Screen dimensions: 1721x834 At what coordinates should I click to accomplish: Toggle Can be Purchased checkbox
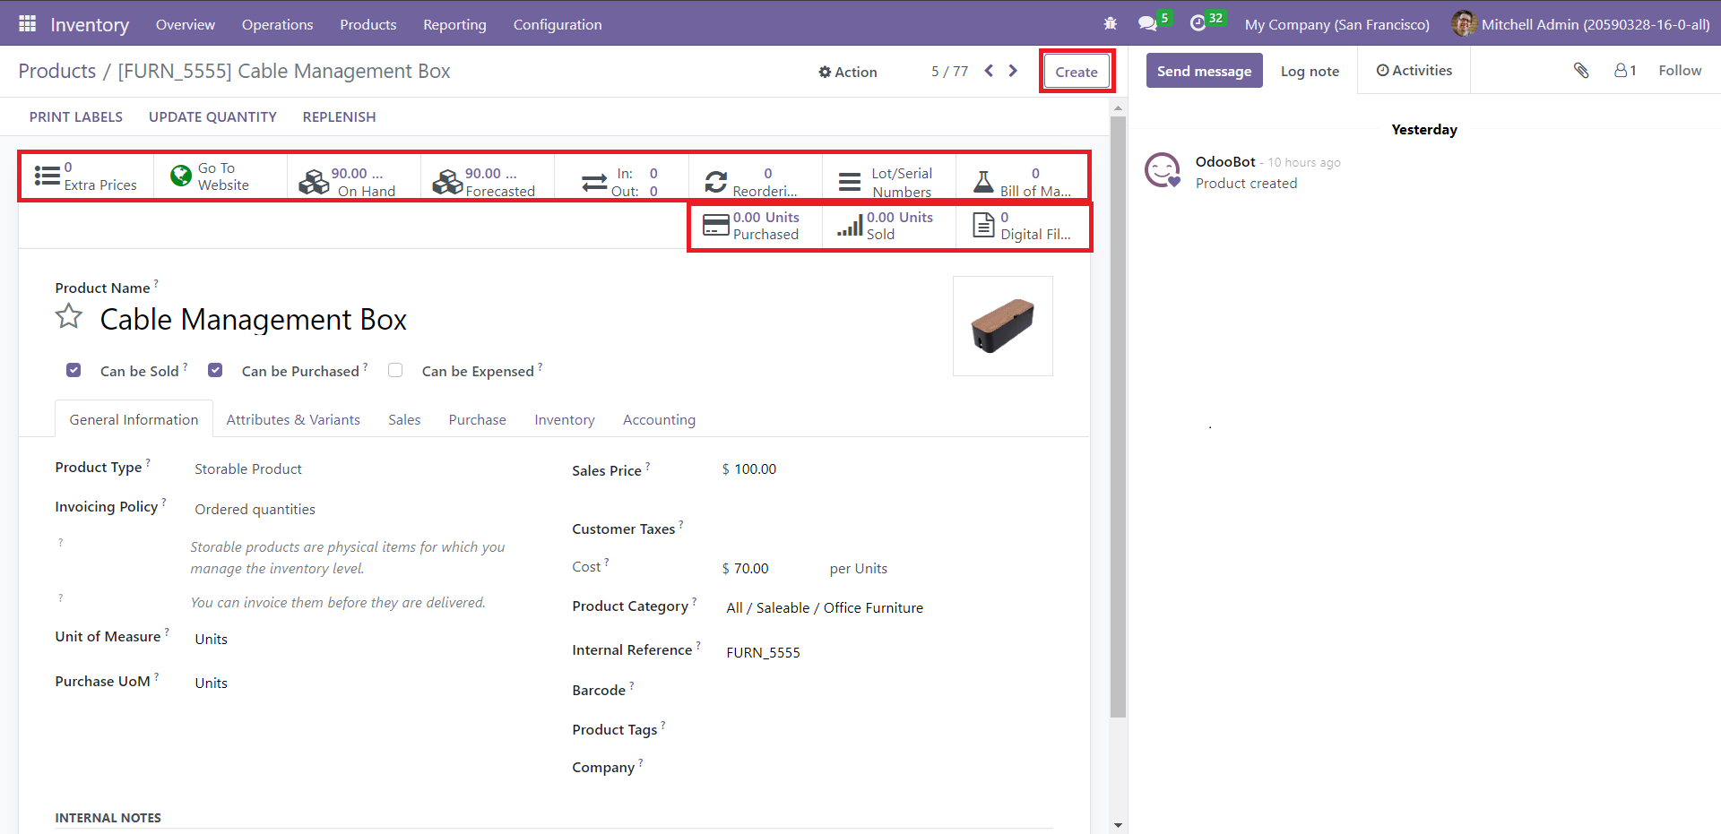[x=215, y=370]
